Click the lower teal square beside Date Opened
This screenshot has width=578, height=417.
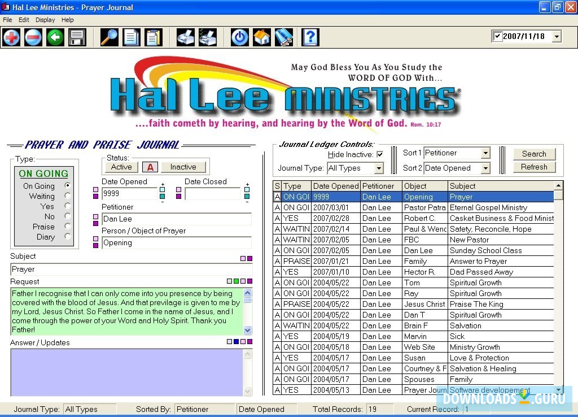click(x=162, y=197)
